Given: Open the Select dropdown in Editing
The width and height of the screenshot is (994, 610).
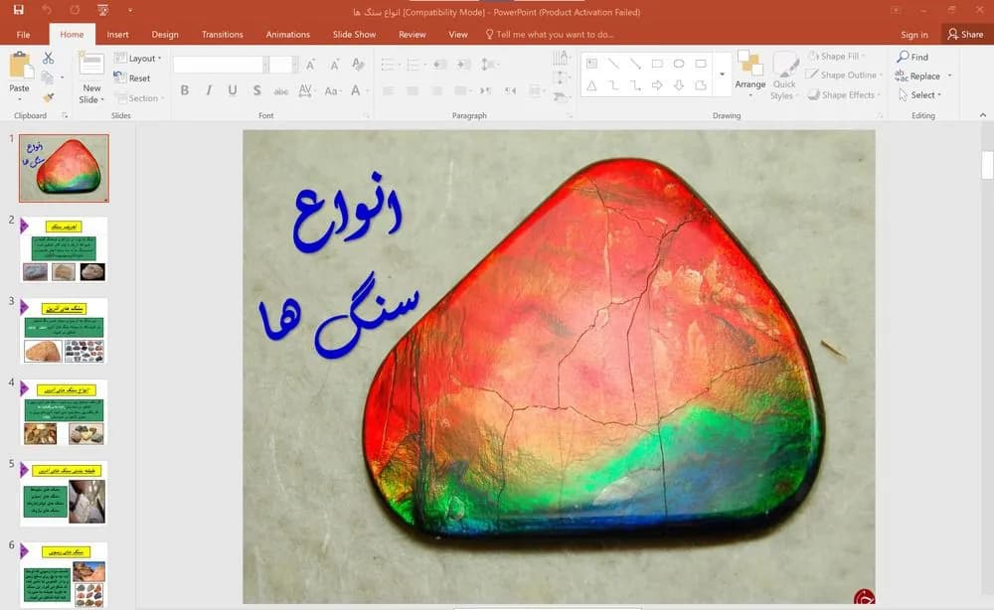Looking at the screenshot, I should [x=919, y=95].
